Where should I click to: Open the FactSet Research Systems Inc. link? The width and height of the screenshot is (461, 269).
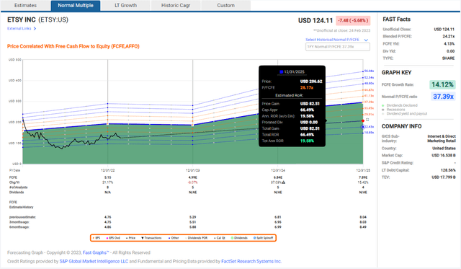[x=251, y=261]
